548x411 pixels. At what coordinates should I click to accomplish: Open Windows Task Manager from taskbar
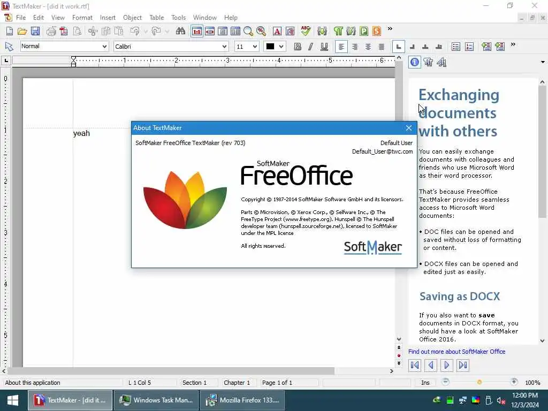[156, 400]
